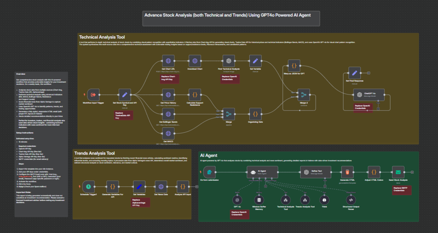Screen dimensions: 438x233
Task: Select the Replace OpenAI Credentials note under GPT 4o
Action: pyautogui.click(x=240, y=214)
